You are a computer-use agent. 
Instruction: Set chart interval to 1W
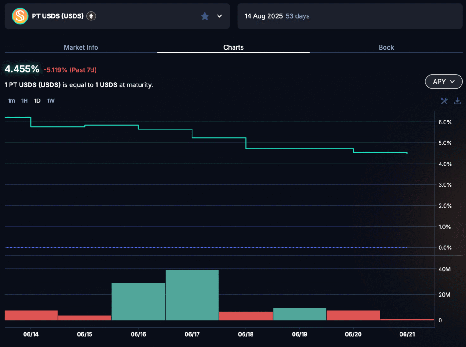click(51, 100)
